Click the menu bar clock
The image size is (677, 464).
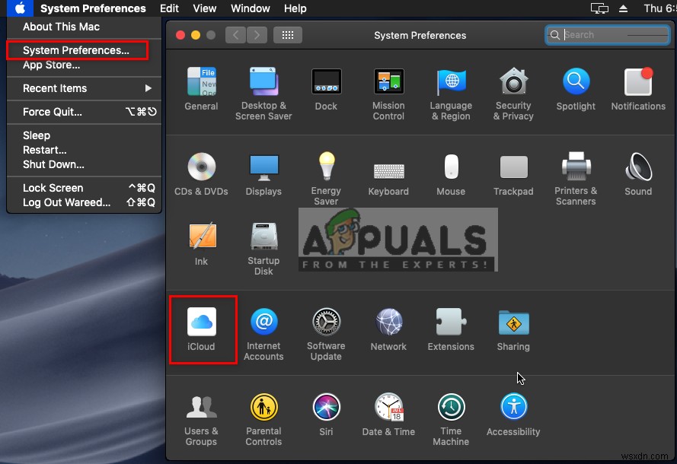660,8
